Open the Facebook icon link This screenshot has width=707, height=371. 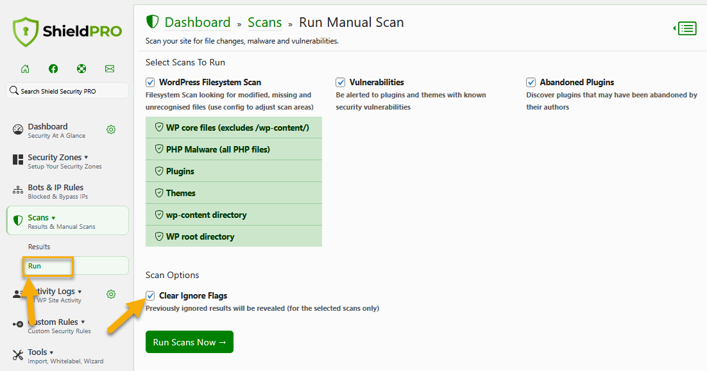click(x=53, y=69)
